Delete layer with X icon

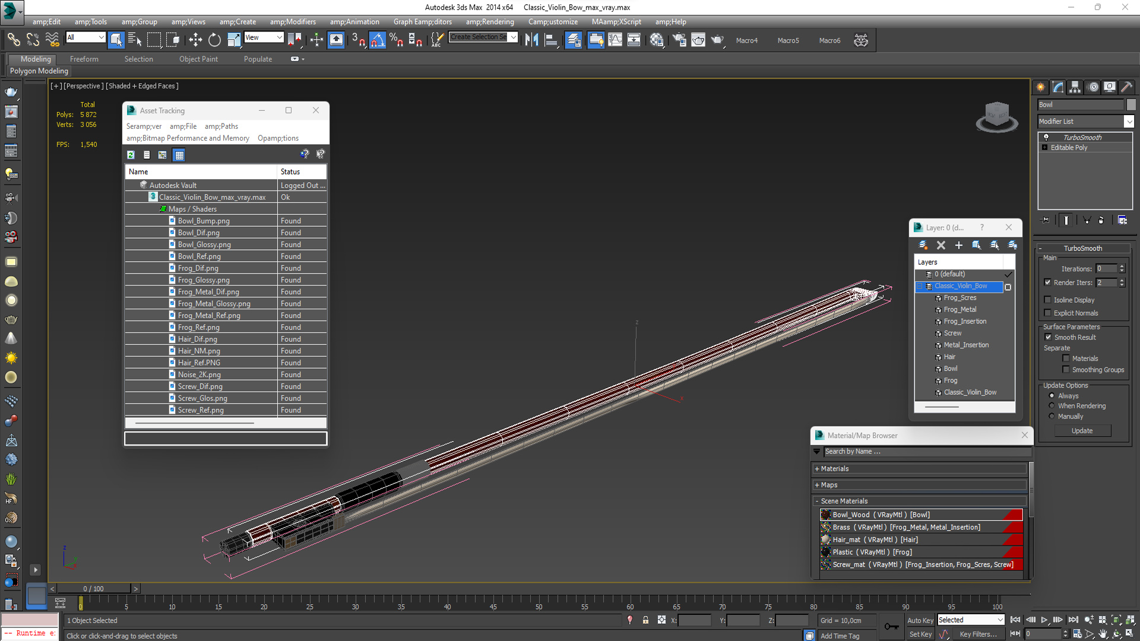(x=940, y=245)
